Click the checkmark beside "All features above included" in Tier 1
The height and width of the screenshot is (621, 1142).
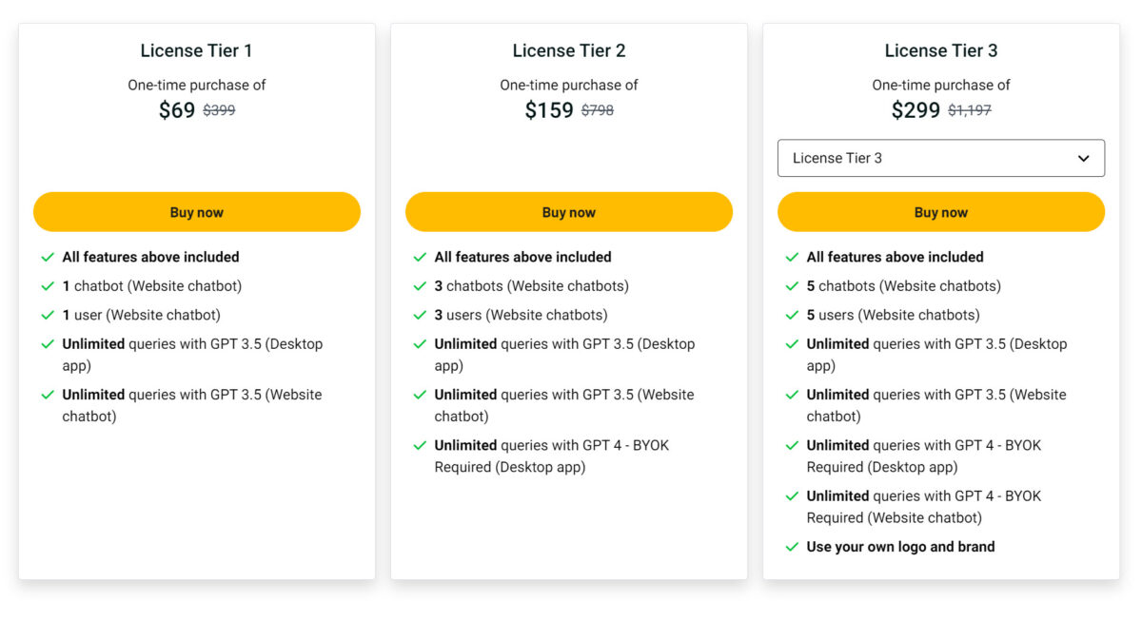[46, 257]
